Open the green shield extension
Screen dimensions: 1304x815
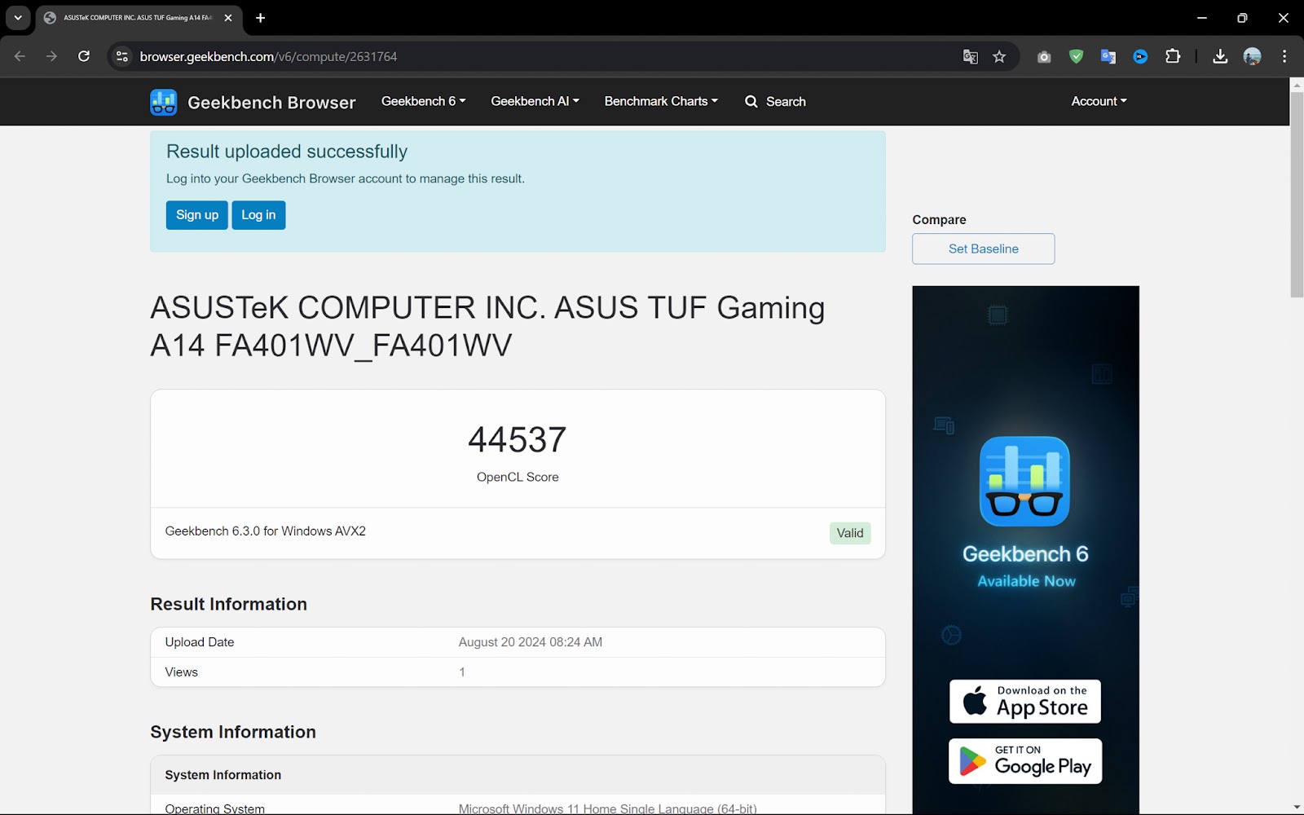pos(1076,56)
